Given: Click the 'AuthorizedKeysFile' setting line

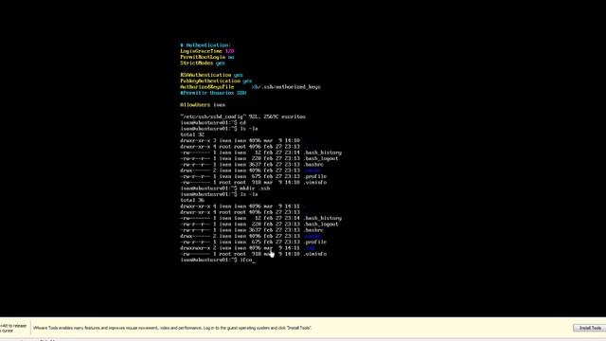Looking at the screenshot, I should (250, 87).
